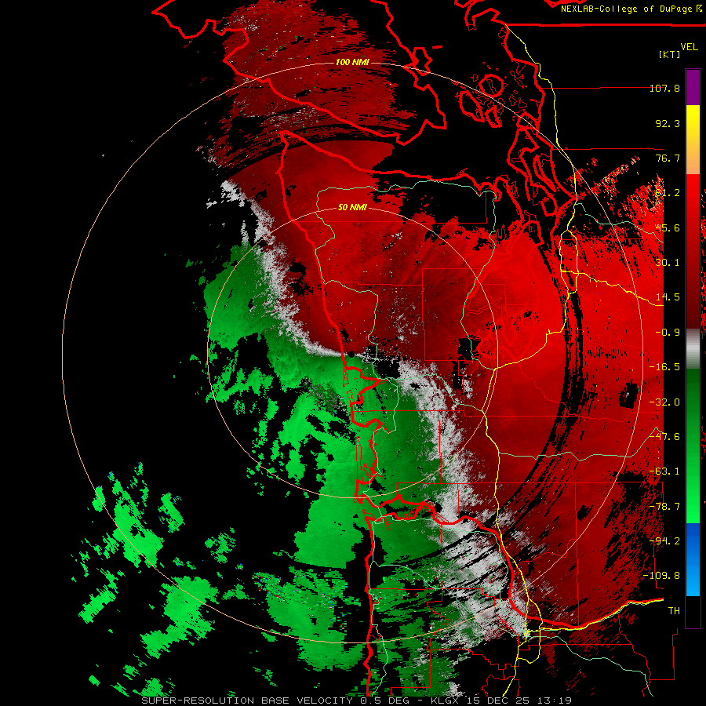Click the [KT] units label
The width and height of the screenshot is (706, 706).
670,54
